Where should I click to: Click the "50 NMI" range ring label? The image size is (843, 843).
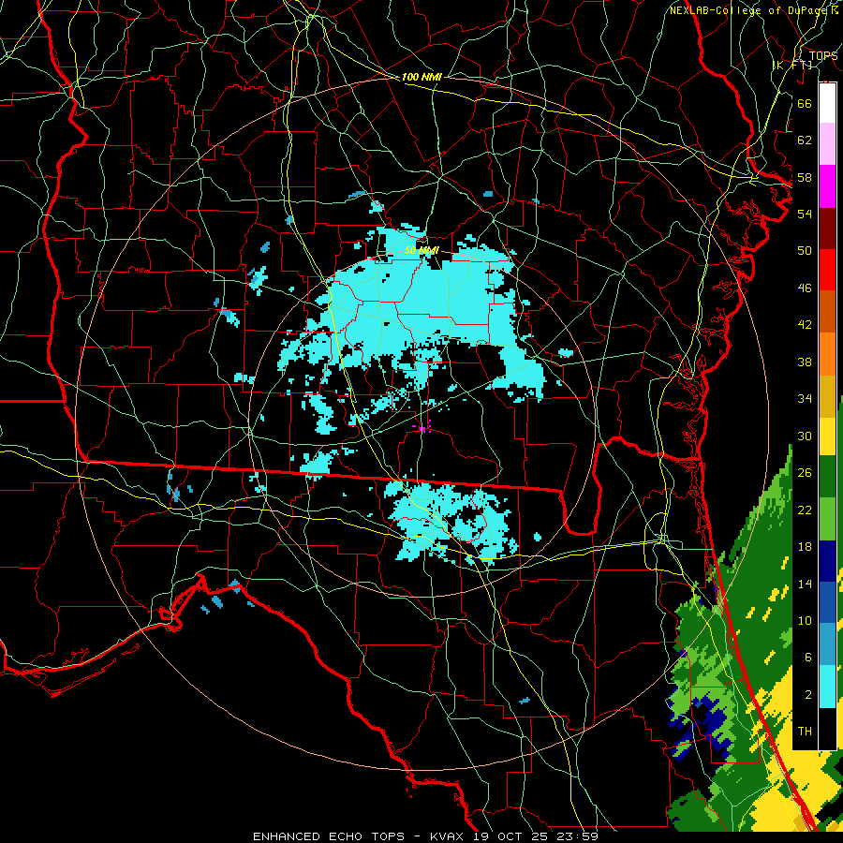[x=421, y=250]
